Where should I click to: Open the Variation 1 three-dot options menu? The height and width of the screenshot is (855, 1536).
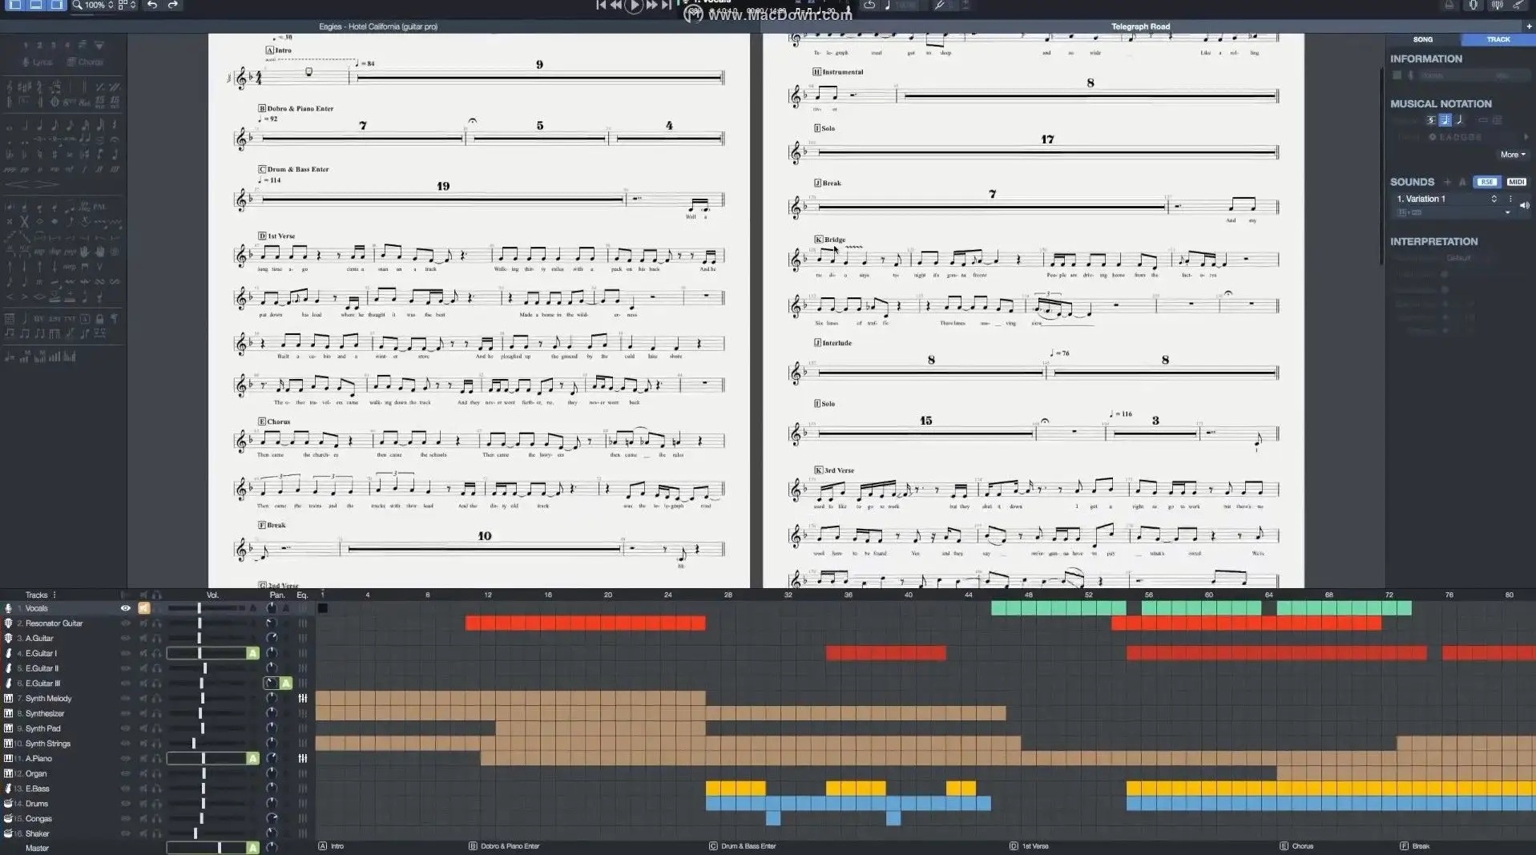coord(1511,199)
